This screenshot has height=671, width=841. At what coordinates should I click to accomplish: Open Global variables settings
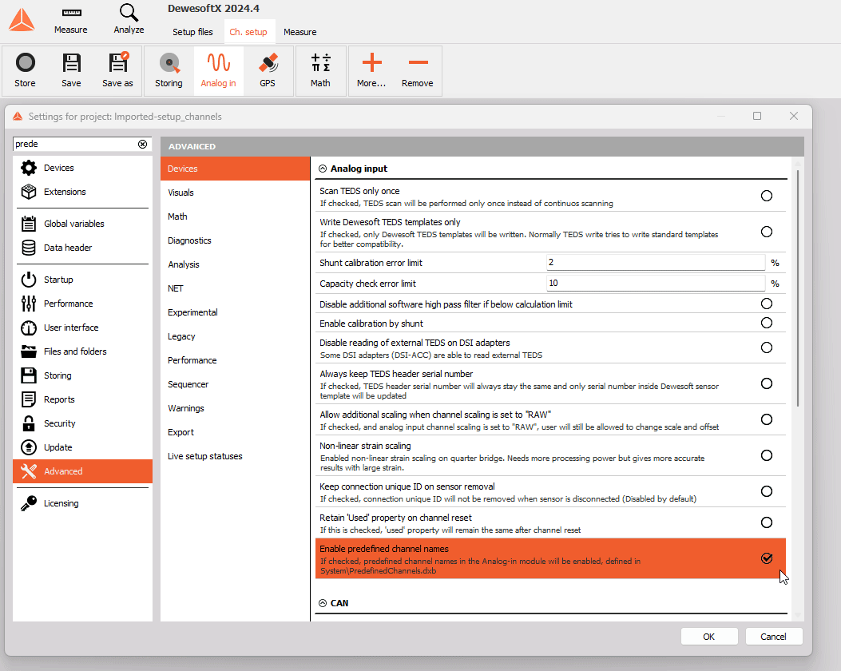82,224
